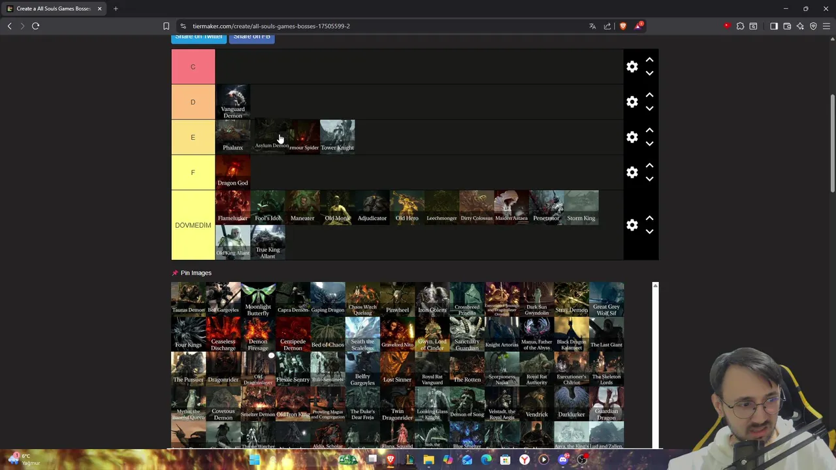Pick Great Grey Wolf Sif image
This screenshot has width=836, height=470.
coord(606,299)
